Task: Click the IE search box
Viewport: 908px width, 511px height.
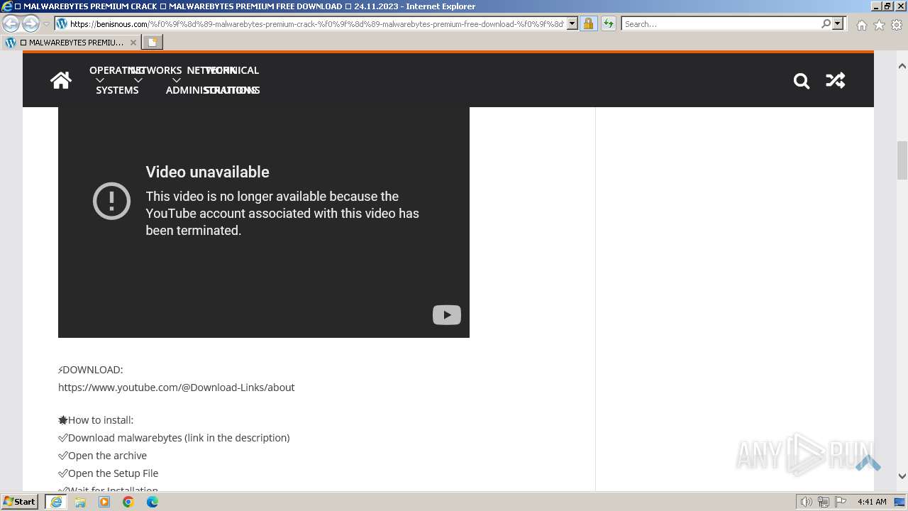Action: pyautogui.click(x=720, y=24)
